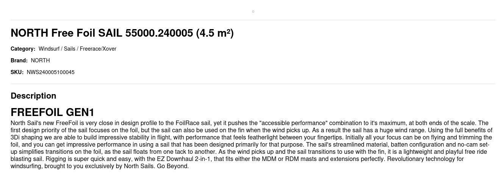
Task: Click the horizontal divider line below the SKU
Action: pos(253,84)
